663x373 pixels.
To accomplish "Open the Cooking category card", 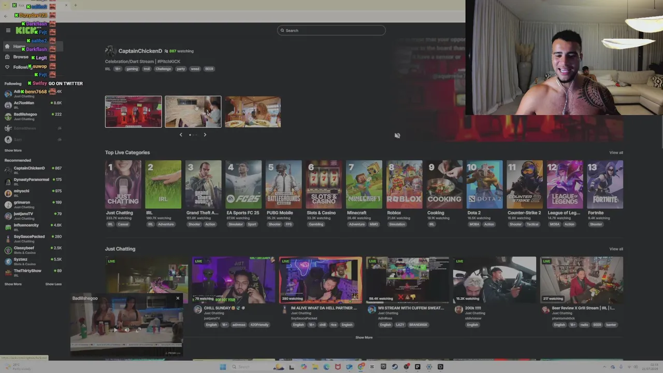I will pyautogui.click(x=444, y=184).
